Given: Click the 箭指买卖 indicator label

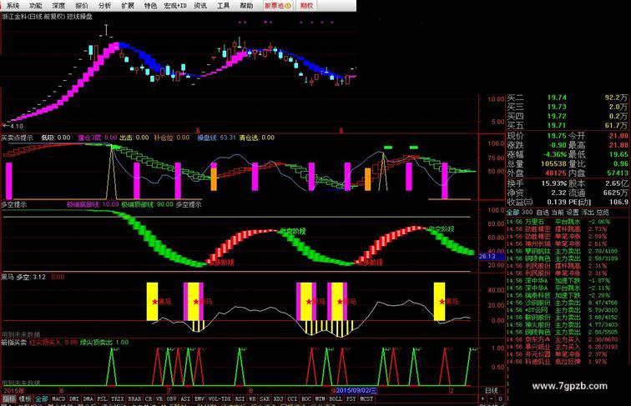Looking at the screenshot, I should (13, 343).
